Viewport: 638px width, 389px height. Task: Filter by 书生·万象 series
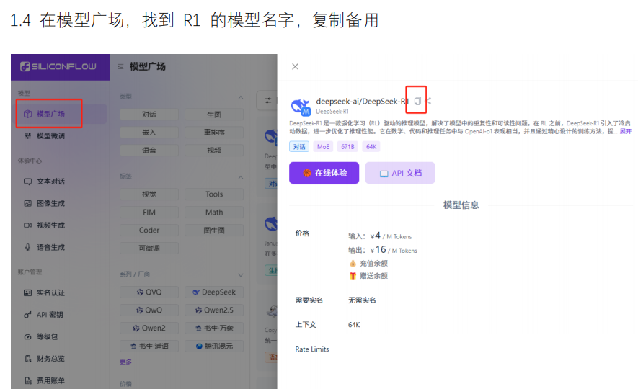point(214,328)
